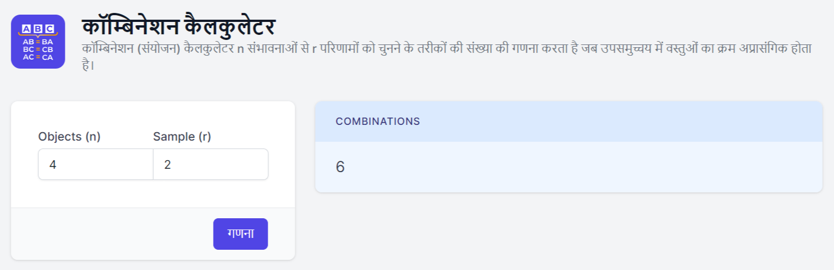The height and width of the screenshot is (270, 834).
Task: Click the value 2 in Sample field
Action: (x=168, y=165)
